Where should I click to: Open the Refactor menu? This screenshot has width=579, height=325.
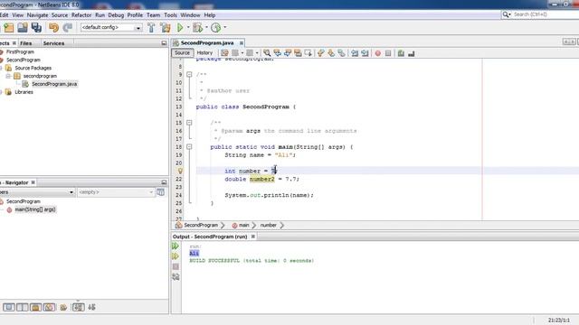click(81, 15)
